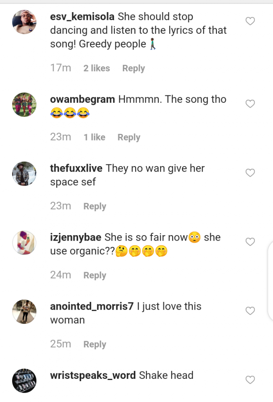Image resolution: width=273 pixels, height=402 pixels.
Task: Open owambegram's avatar
Action: (24, 104)
